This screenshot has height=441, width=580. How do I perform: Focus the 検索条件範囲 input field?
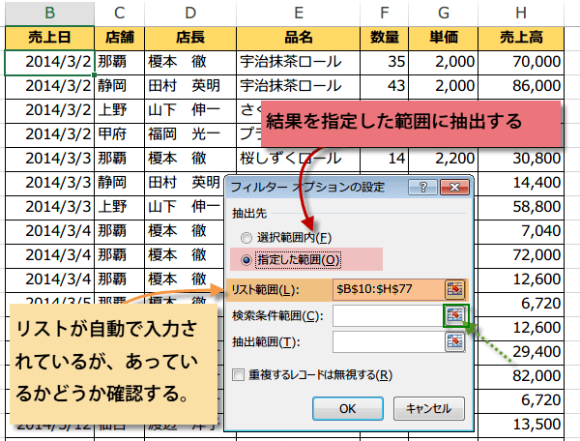click(388, 315)
